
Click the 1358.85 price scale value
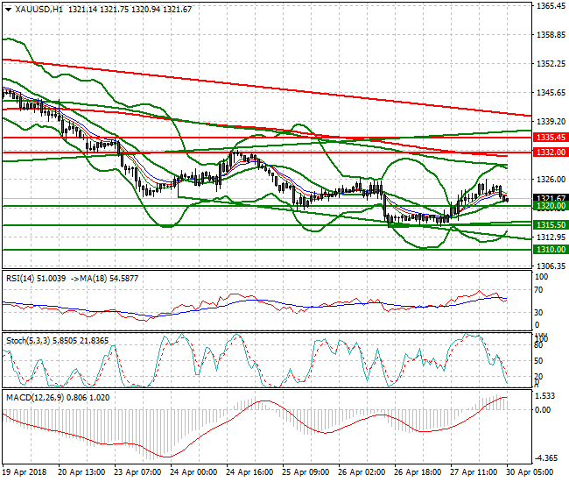tap(551, 35)
